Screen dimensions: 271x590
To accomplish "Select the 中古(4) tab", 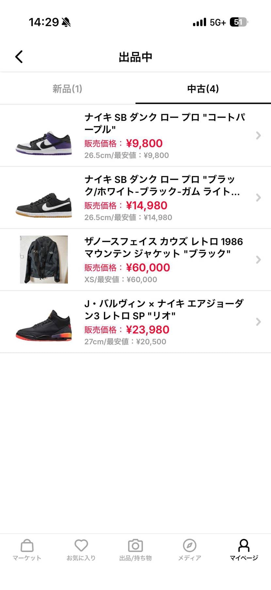I will pyautogui.click(x=203, y=89).
